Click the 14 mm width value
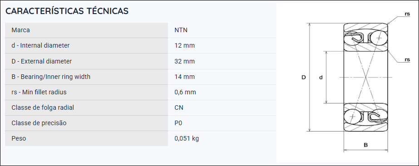The height and width of the screenshot is (166, 419). (x=184, y=77)
